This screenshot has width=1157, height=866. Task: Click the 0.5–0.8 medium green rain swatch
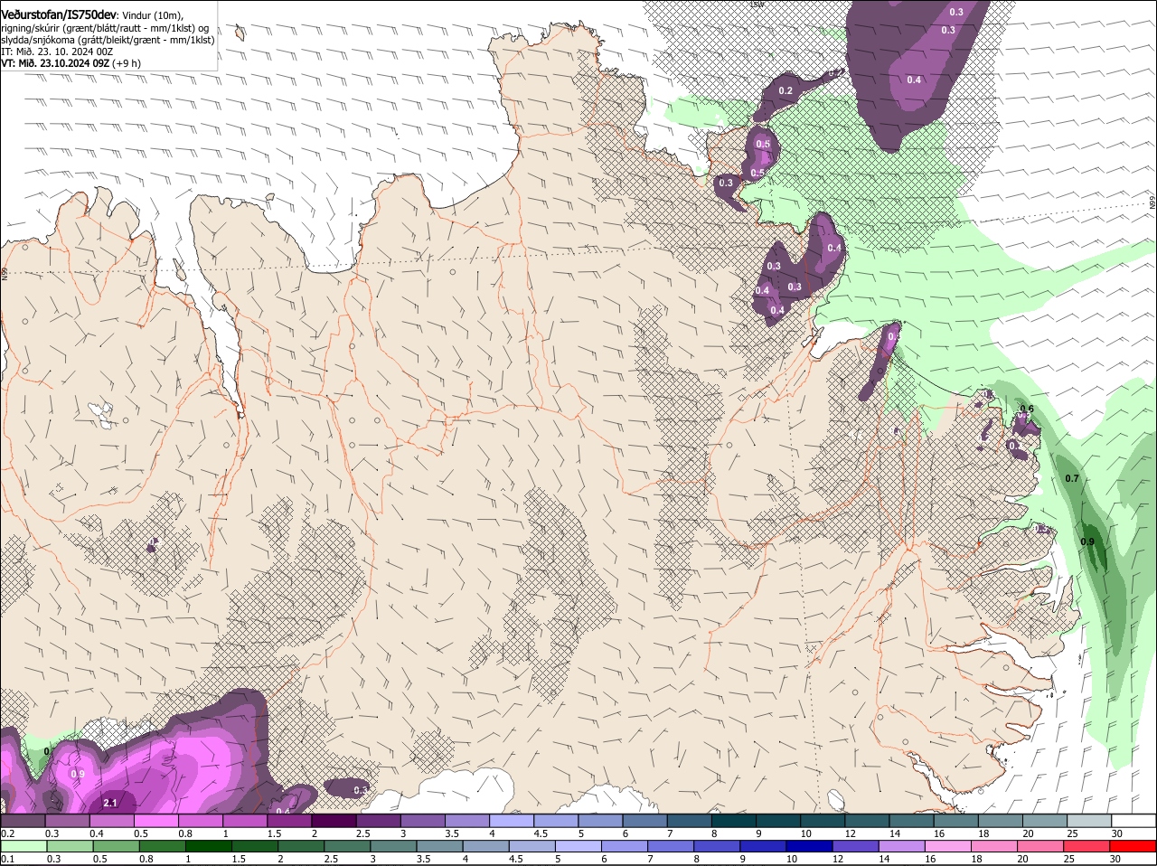tap(116, 846)
